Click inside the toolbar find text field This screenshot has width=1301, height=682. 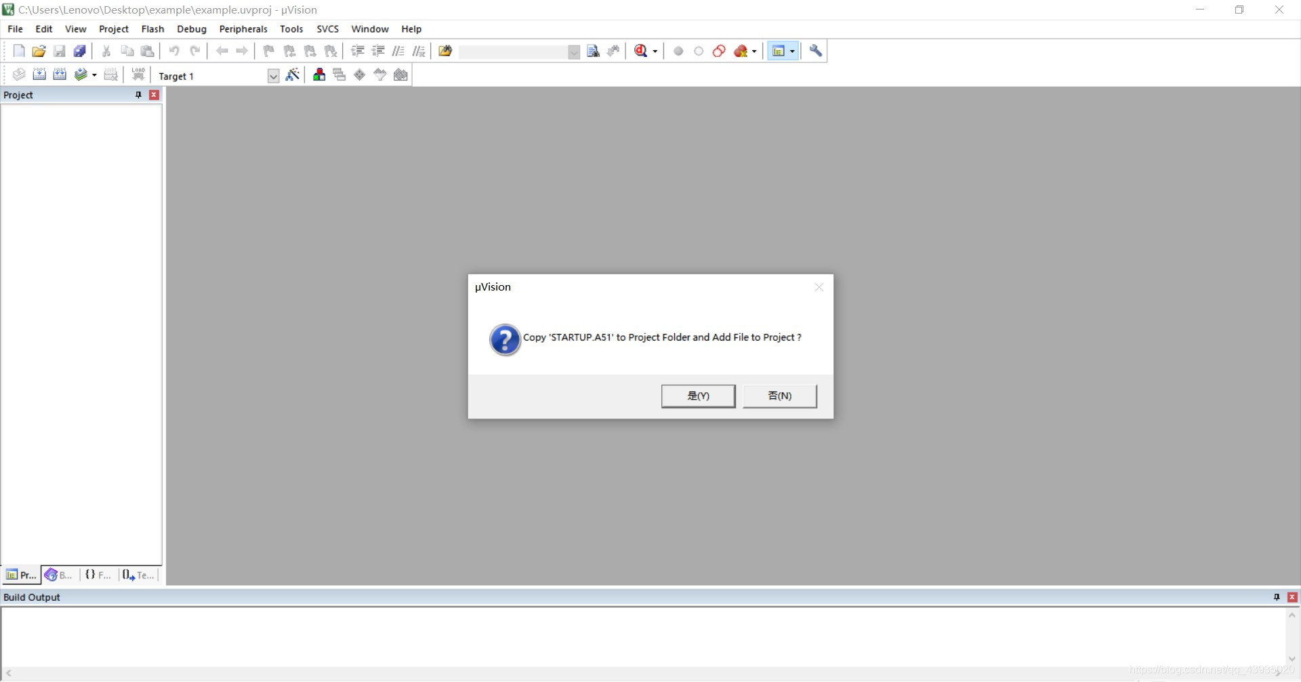click(513, 51)
